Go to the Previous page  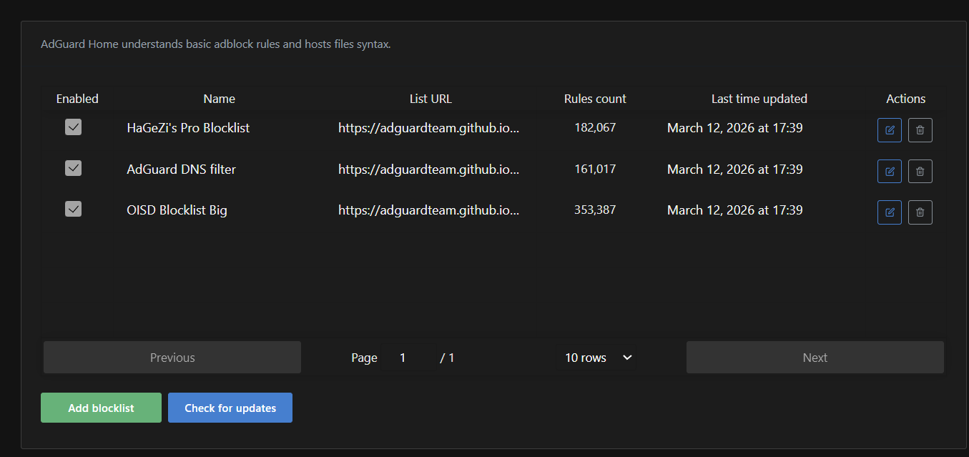pyautogui.click(x=172, y=358)
